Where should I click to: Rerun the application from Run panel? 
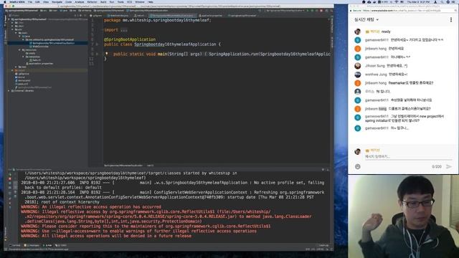(x=10, y=174)
